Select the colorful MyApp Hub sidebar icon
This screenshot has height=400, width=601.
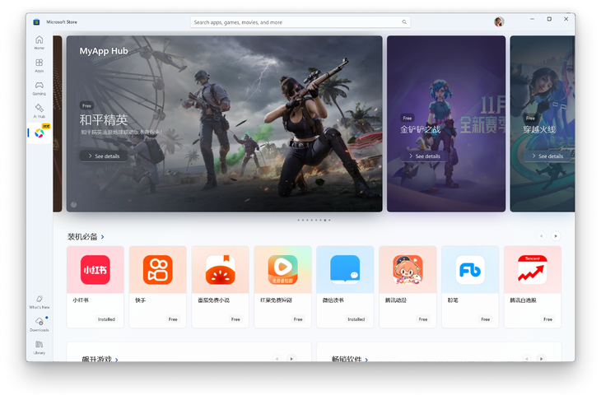[39, 133]
